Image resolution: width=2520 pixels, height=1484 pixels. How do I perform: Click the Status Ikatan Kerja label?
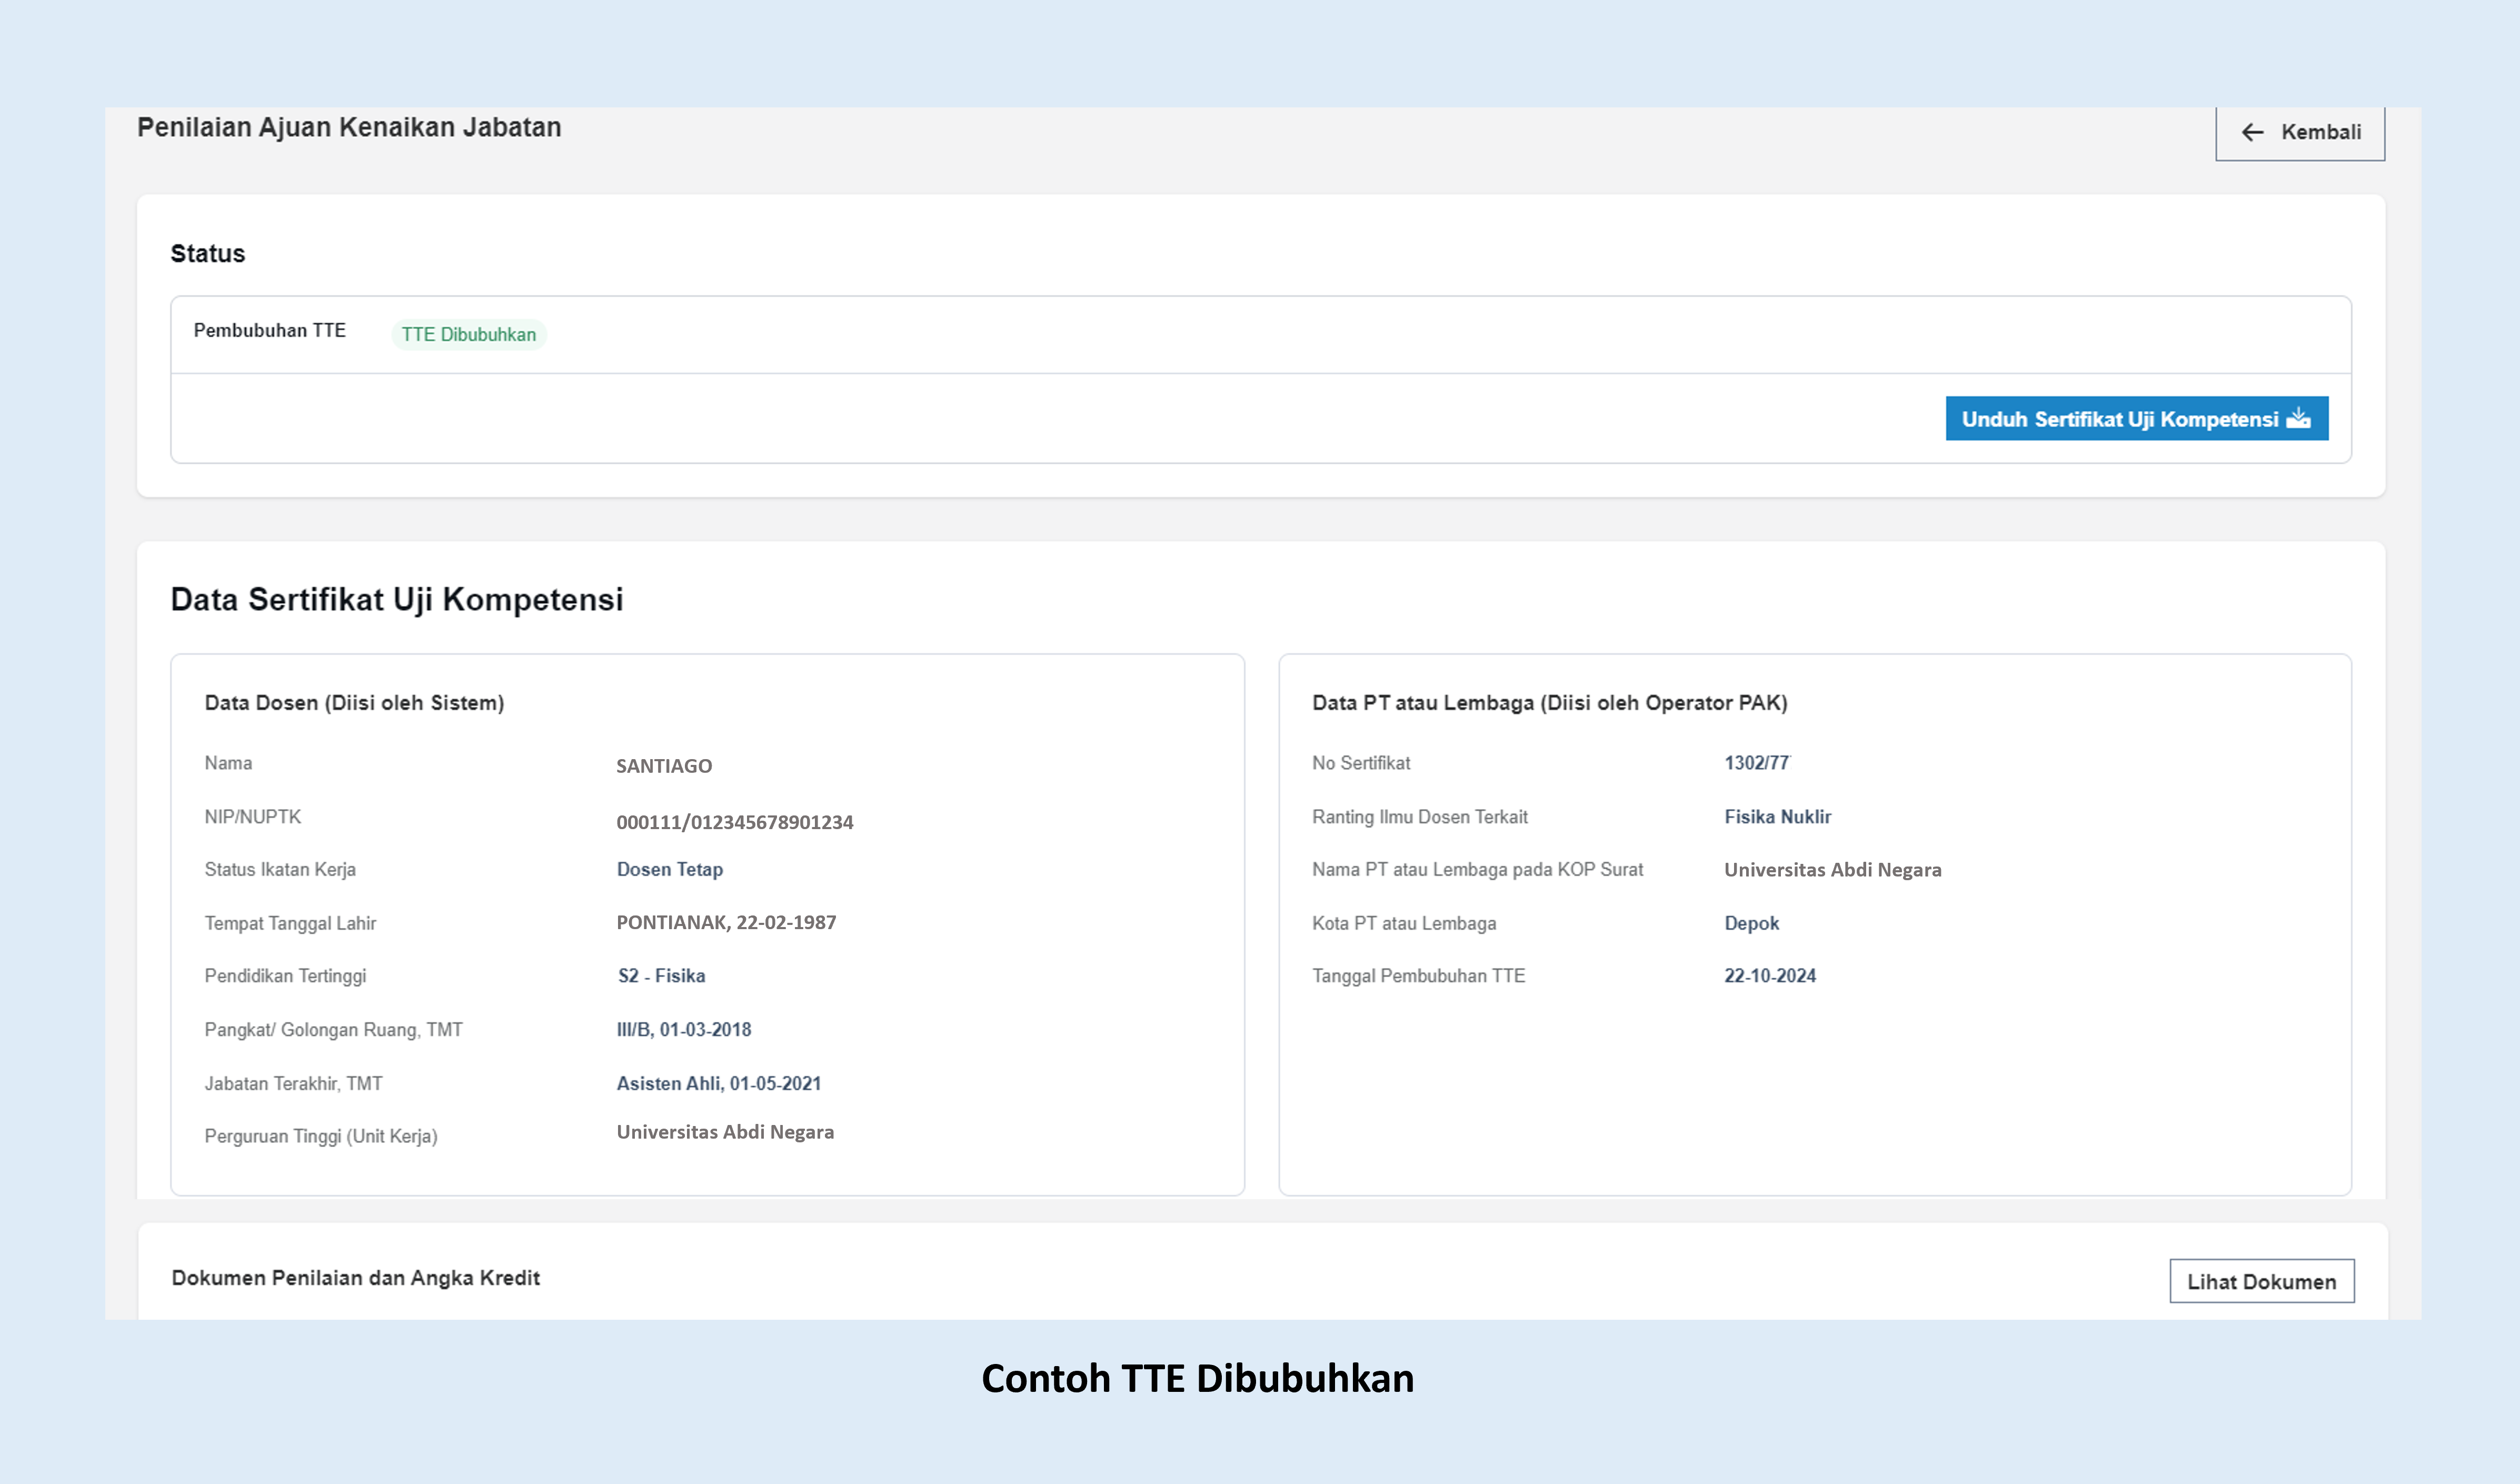pyautogui.click(x=280, y=869)
